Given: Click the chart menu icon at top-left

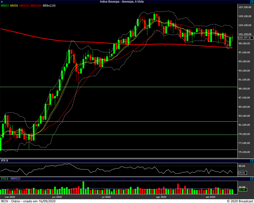Looking at the screenshot, I should pyautogui.click(x=2, y=2).
